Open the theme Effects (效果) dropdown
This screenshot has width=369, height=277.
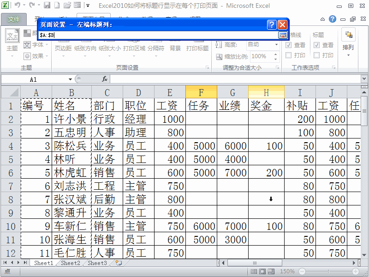click(36, 56)
